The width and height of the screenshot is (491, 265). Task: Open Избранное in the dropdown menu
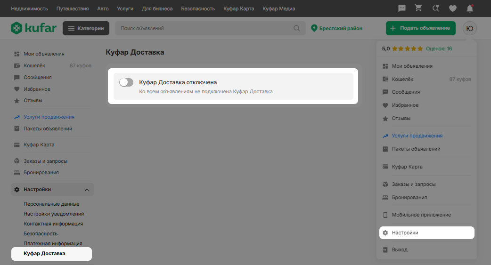[x=405, y=105]
